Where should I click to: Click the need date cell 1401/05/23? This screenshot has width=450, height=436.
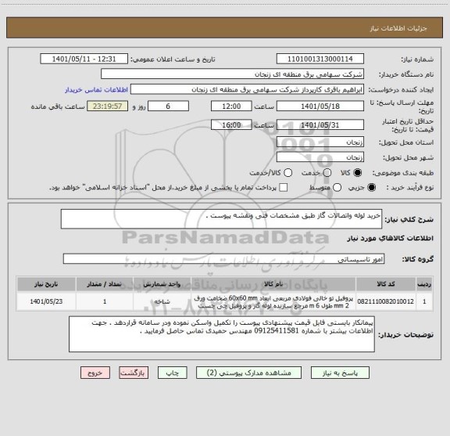tap(46, 301)
